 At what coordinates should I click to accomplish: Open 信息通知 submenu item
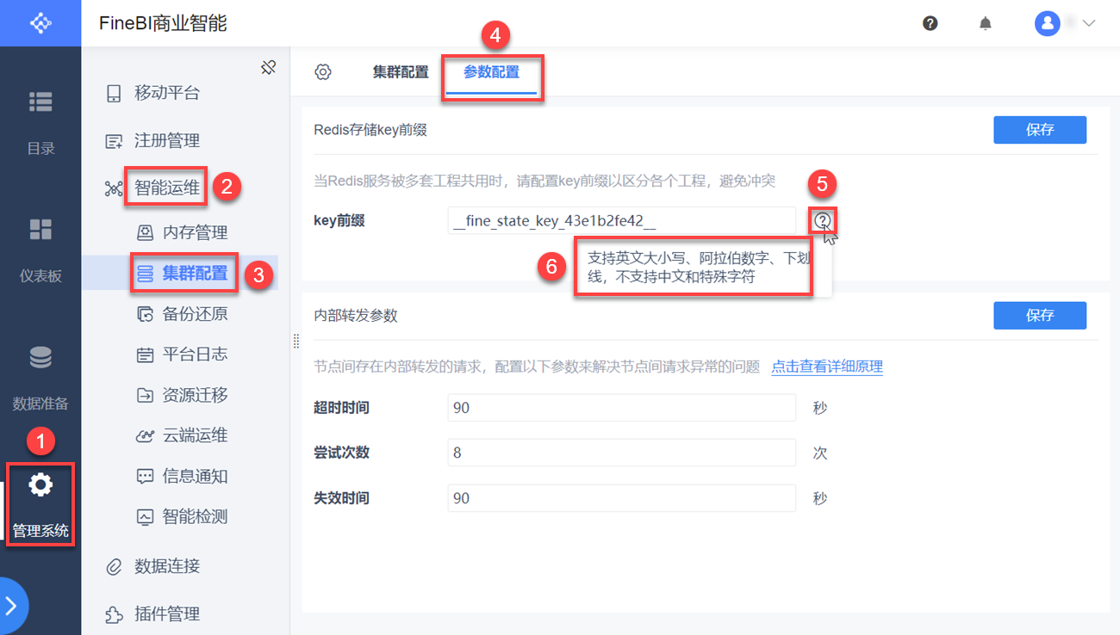click(195, 476)
